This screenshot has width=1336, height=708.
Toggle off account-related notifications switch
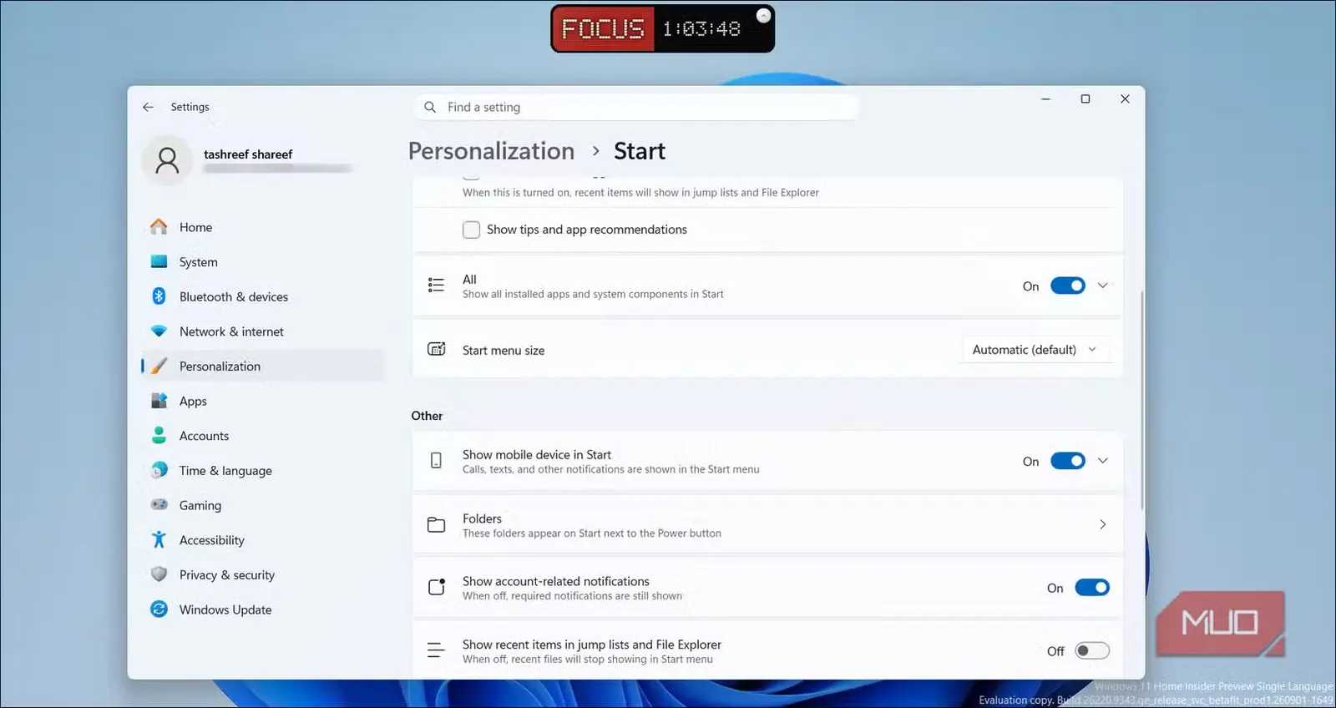tap(1091, 588)
